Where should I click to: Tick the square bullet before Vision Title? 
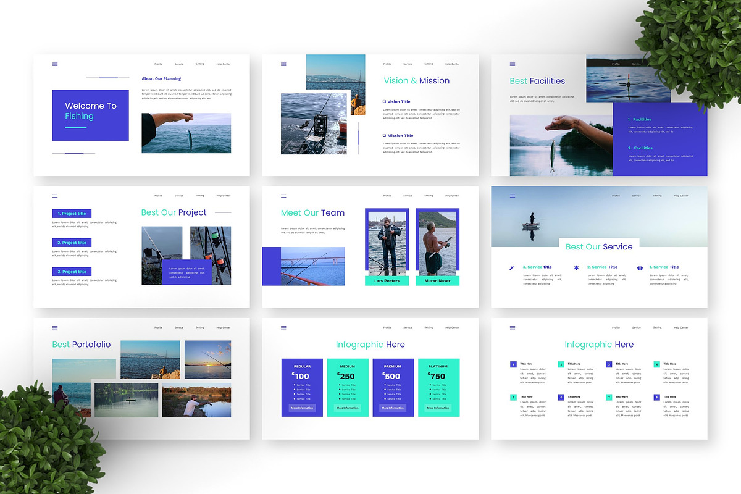click(385, 101)
